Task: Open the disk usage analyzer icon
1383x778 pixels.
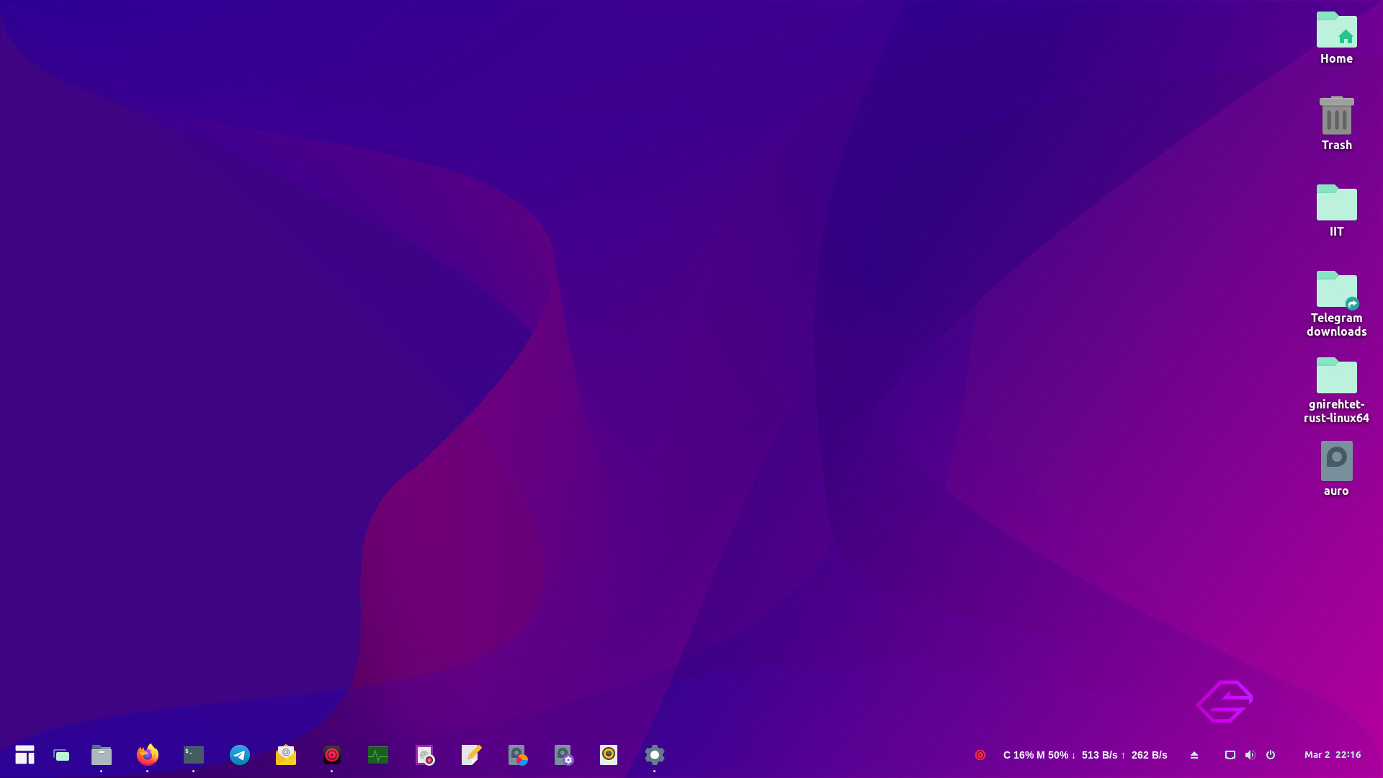Action: [517, 755]
